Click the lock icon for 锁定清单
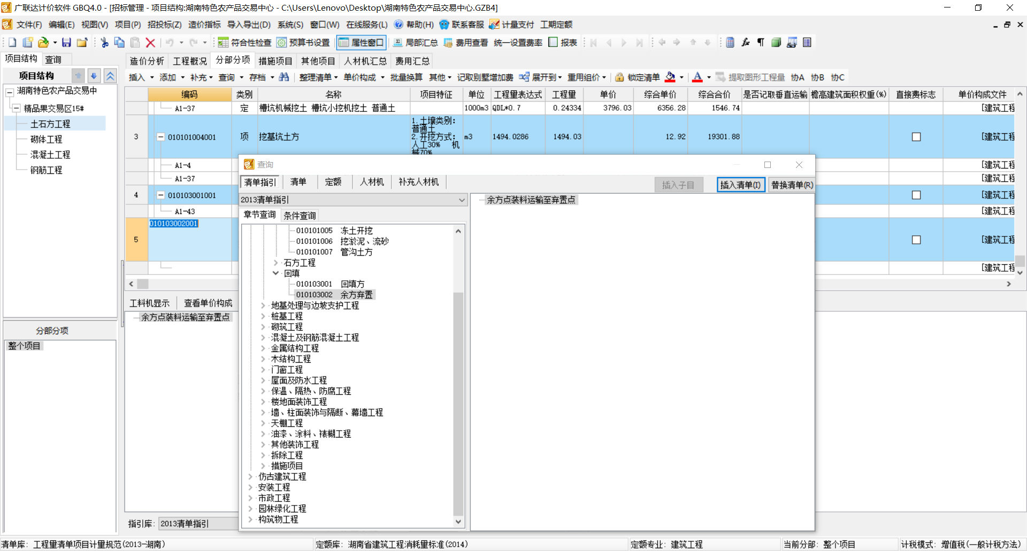The height and width of the screenshot is (551, 1027). (x=619, y=77)
